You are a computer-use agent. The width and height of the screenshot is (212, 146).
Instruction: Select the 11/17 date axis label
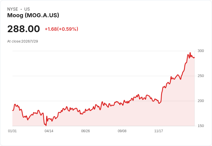tap(159, 131)
